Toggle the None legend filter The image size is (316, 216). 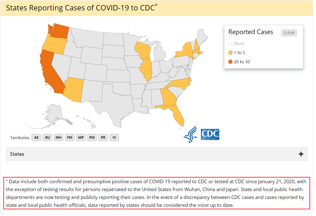[x=236, y=43]
